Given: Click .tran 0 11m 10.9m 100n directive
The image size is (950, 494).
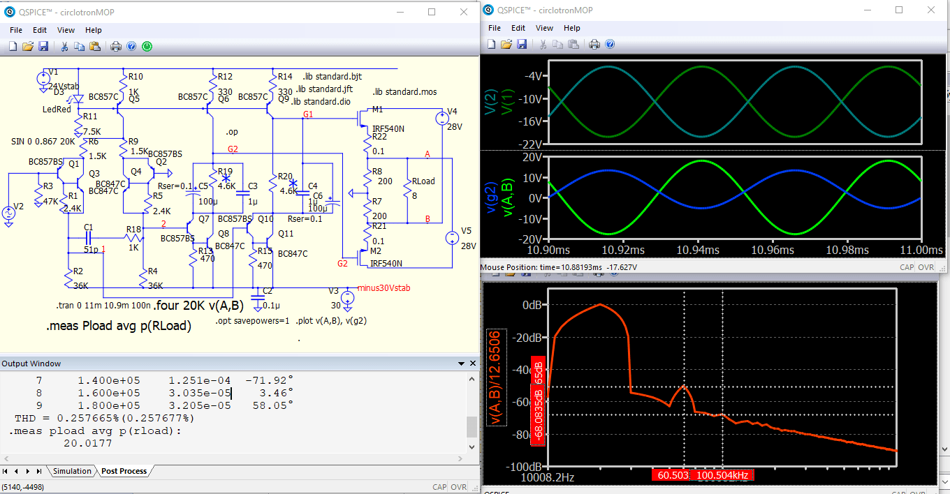Looking at the screenshot, I should 104,306.
